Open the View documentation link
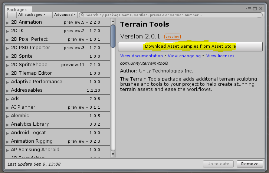Image resolution: width=269 pixels, height=173 pixels. click(141, 56)
